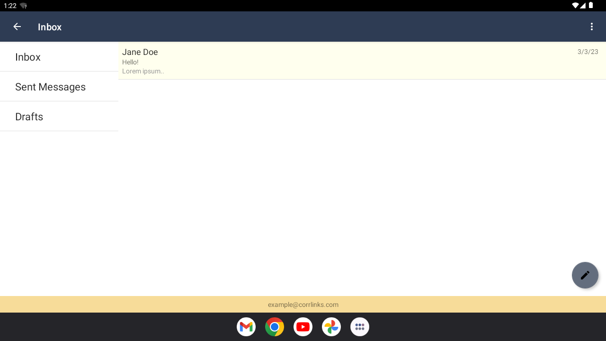Launch Google Photos pinwheel icon
The width and height of the screenshot is (606, 341).
pos(331,327)
